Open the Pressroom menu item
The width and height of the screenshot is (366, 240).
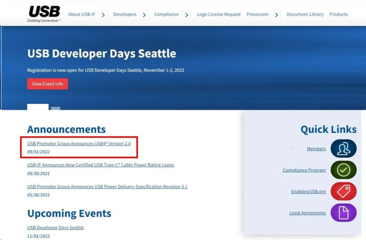258,14
